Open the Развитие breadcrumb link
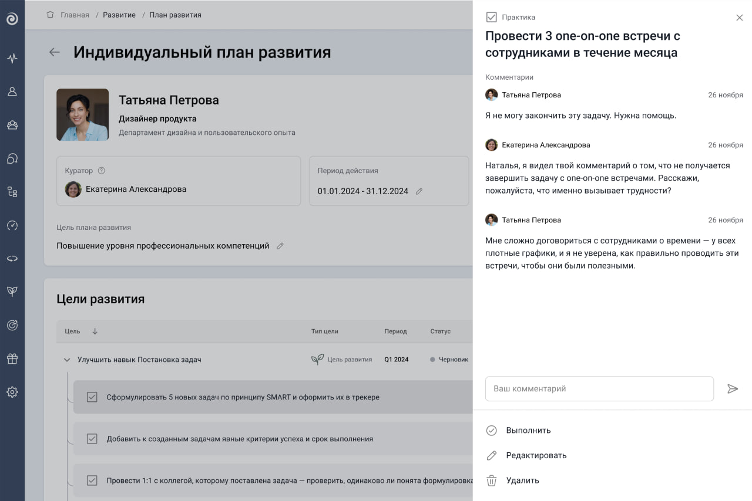Screen dimensions: 752x501 pyautogui.click(x=119, y=15)
